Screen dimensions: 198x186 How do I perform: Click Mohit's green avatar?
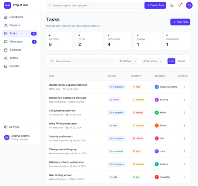pos(157,113)
